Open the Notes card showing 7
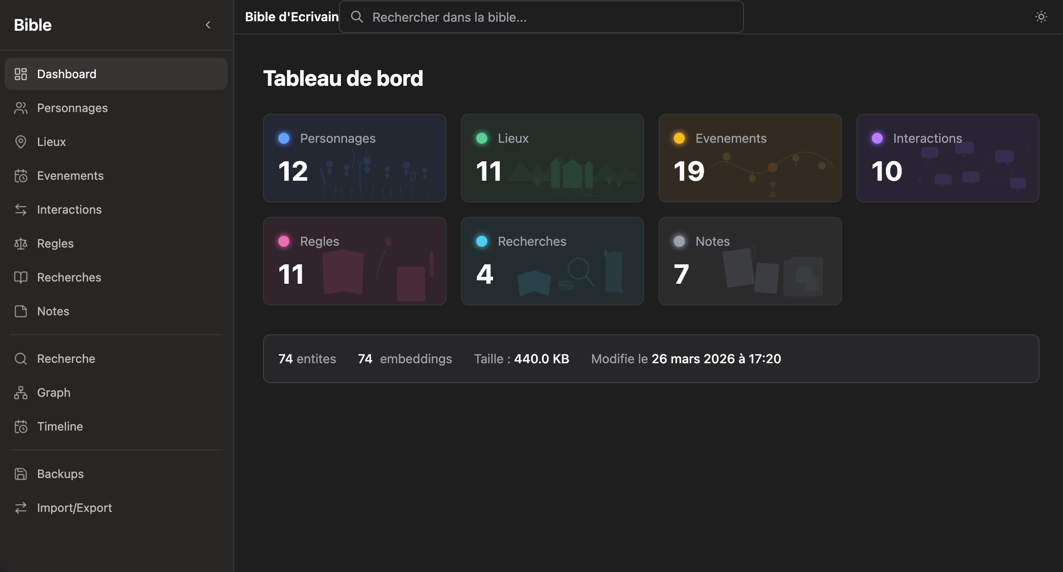Viewport: 1063px width, 572px height. pos(750,261)
